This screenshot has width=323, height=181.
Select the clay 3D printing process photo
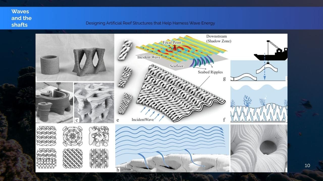tap(54, 103)
